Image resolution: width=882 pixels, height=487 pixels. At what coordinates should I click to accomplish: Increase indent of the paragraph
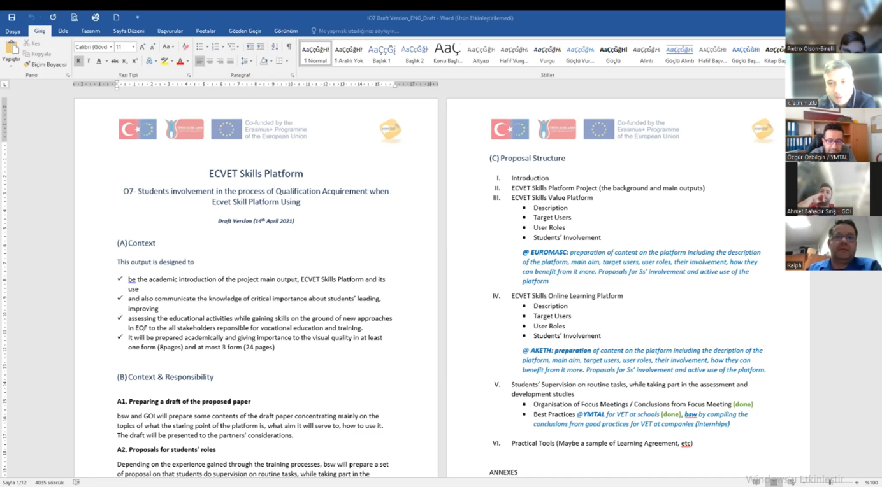pos(261,47)
